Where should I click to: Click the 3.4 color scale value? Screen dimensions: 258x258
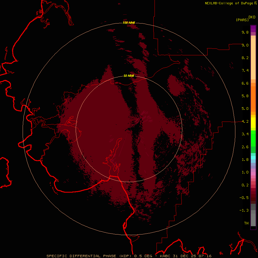245,134
